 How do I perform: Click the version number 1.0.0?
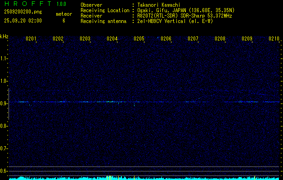click(x=61, y=4)
